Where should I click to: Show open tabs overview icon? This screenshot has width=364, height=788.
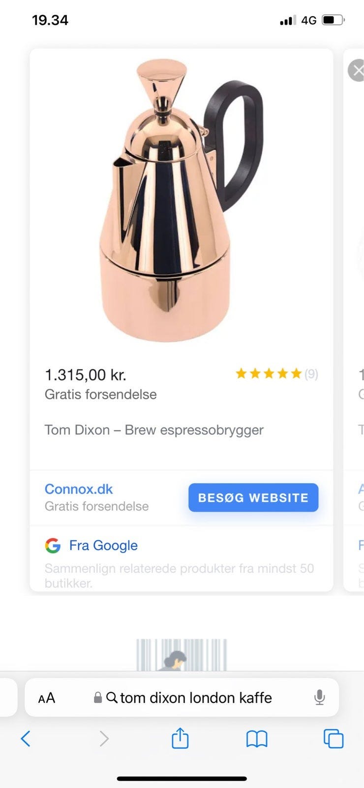click(333, 738)
